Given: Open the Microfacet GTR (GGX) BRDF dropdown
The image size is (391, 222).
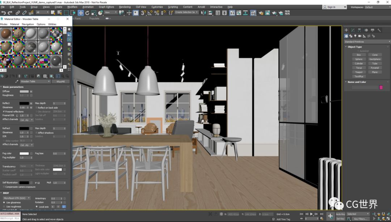Looking at the screenshot, I should [x=17, y=198].
